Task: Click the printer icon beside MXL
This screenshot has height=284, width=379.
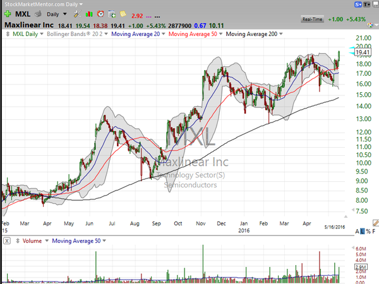Action: pyautogui.click(x=38, y=14)
